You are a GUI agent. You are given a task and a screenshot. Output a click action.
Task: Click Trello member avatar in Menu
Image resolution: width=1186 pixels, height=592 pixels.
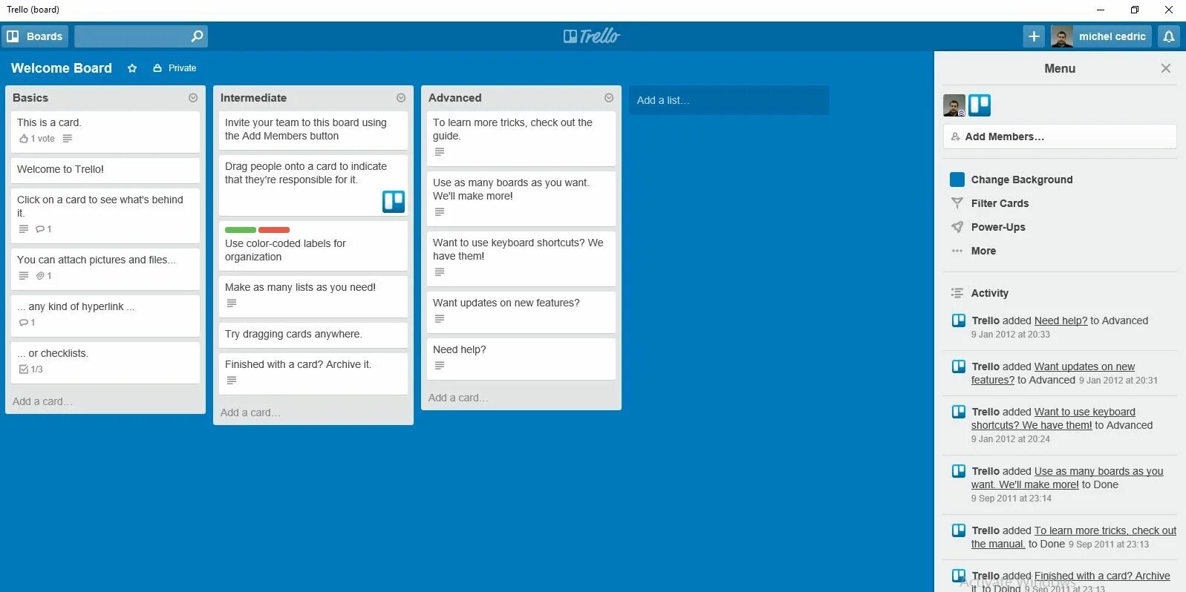click(980, 105)
